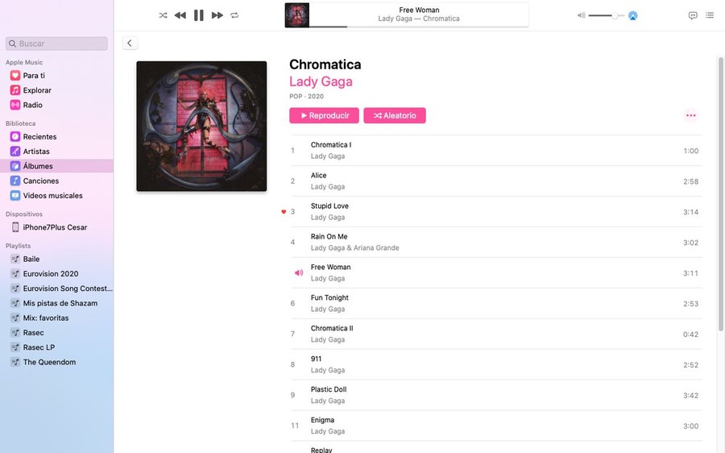Open the Lady Gaga artist link
Screen dimensions: 725x453
pyautogui.click(x=321, y=81)
